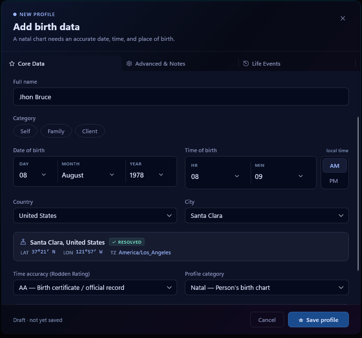Open the Profile category dropdown
This screenshot has height=338, width=362.
click(267, 287)
